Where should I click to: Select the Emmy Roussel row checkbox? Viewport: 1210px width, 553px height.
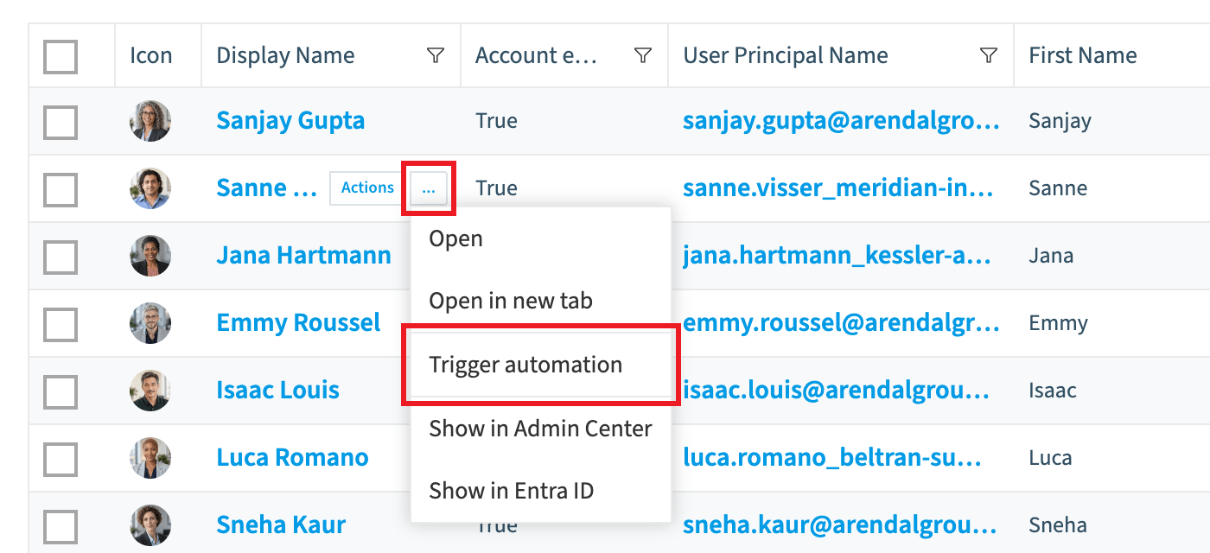60,324
